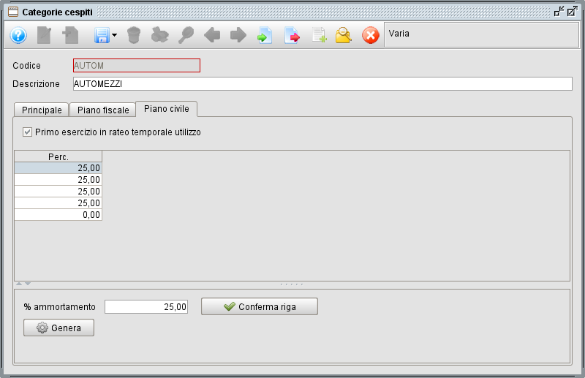Expand panel with splitter down arrow
This screenshot has width=585, height=378.
coord(28,284)
